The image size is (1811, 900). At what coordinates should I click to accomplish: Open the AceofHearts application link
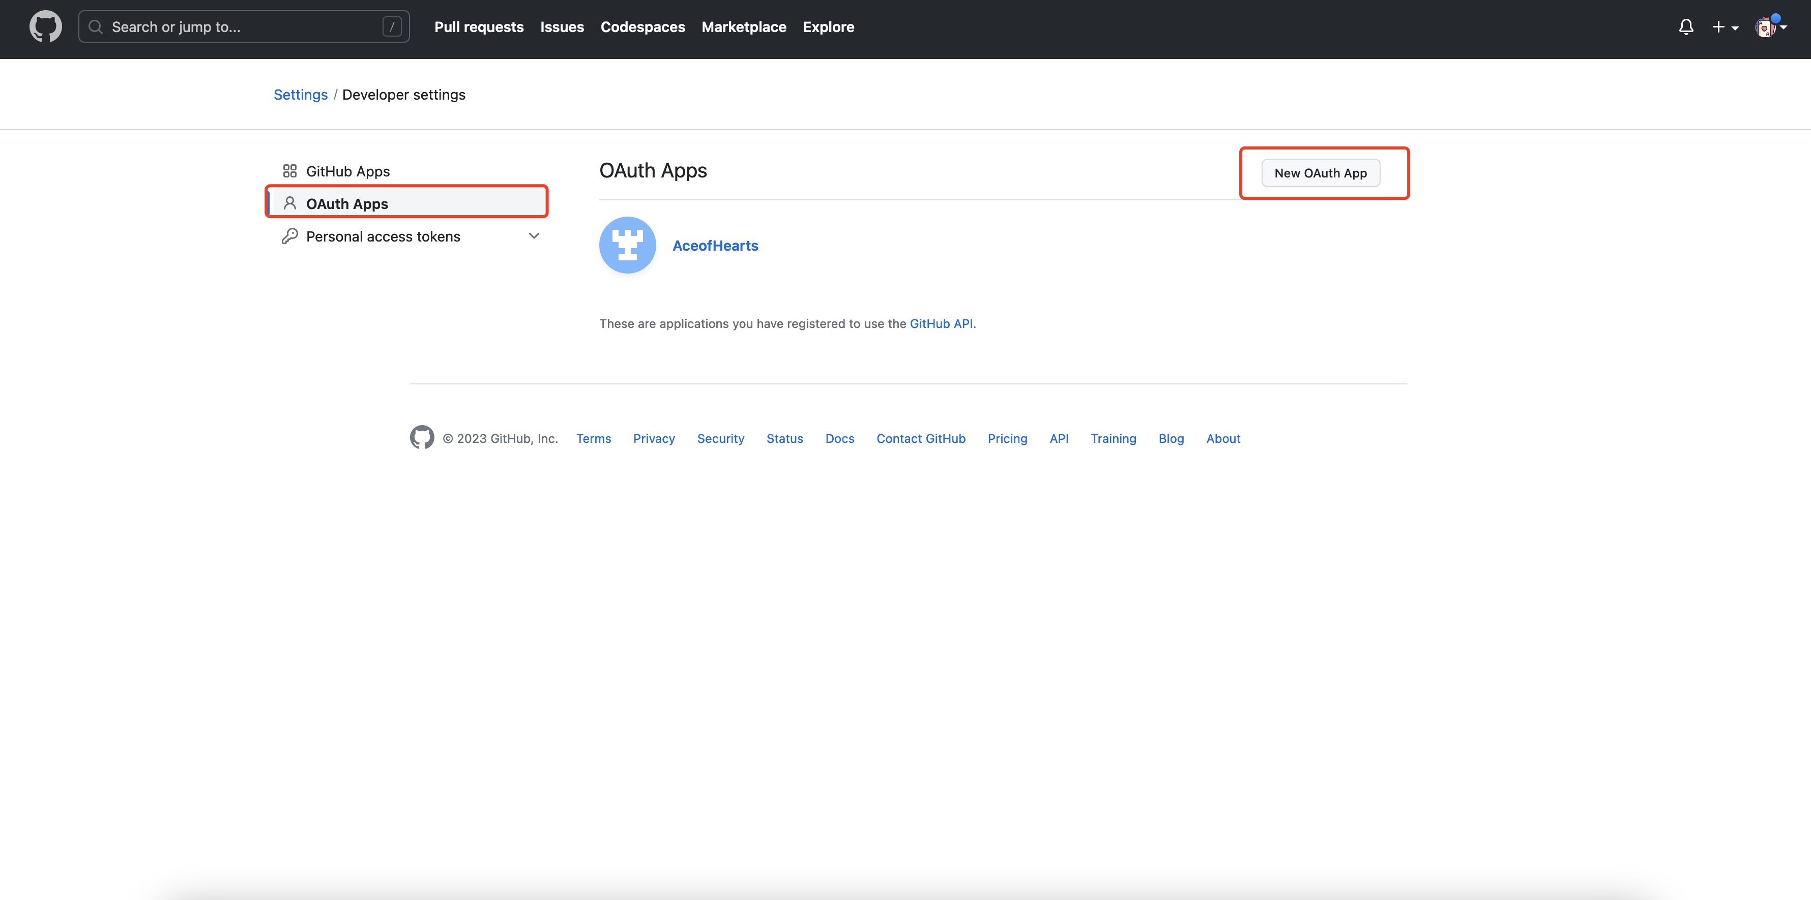pyautogui.click(x=715, y=246)
